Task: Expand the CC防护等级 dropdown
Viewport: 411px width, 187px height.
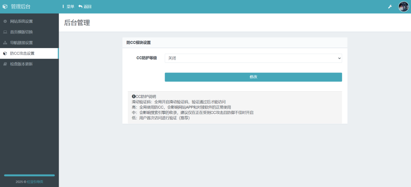Action: (x=253, y=58)
